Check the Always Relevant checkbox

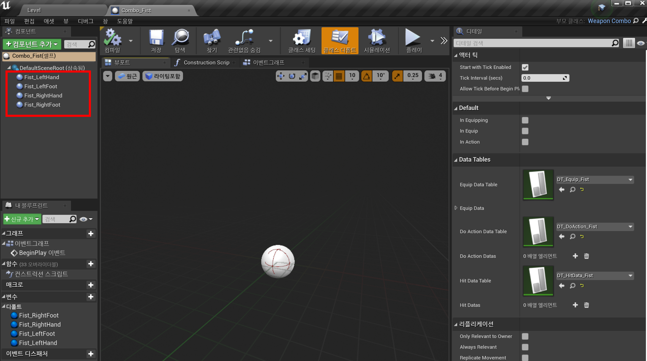(x=525, y=347)
